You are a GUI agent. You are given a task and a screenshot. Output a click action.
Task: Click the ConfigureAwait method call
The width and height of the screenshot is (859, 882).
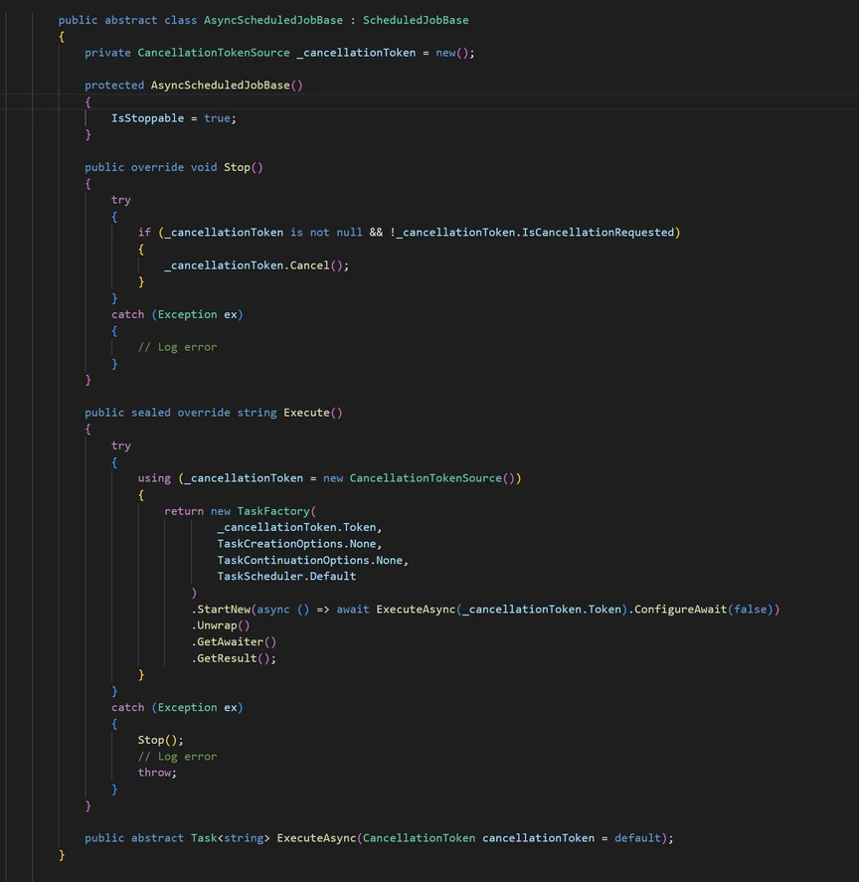coord(680,609)
